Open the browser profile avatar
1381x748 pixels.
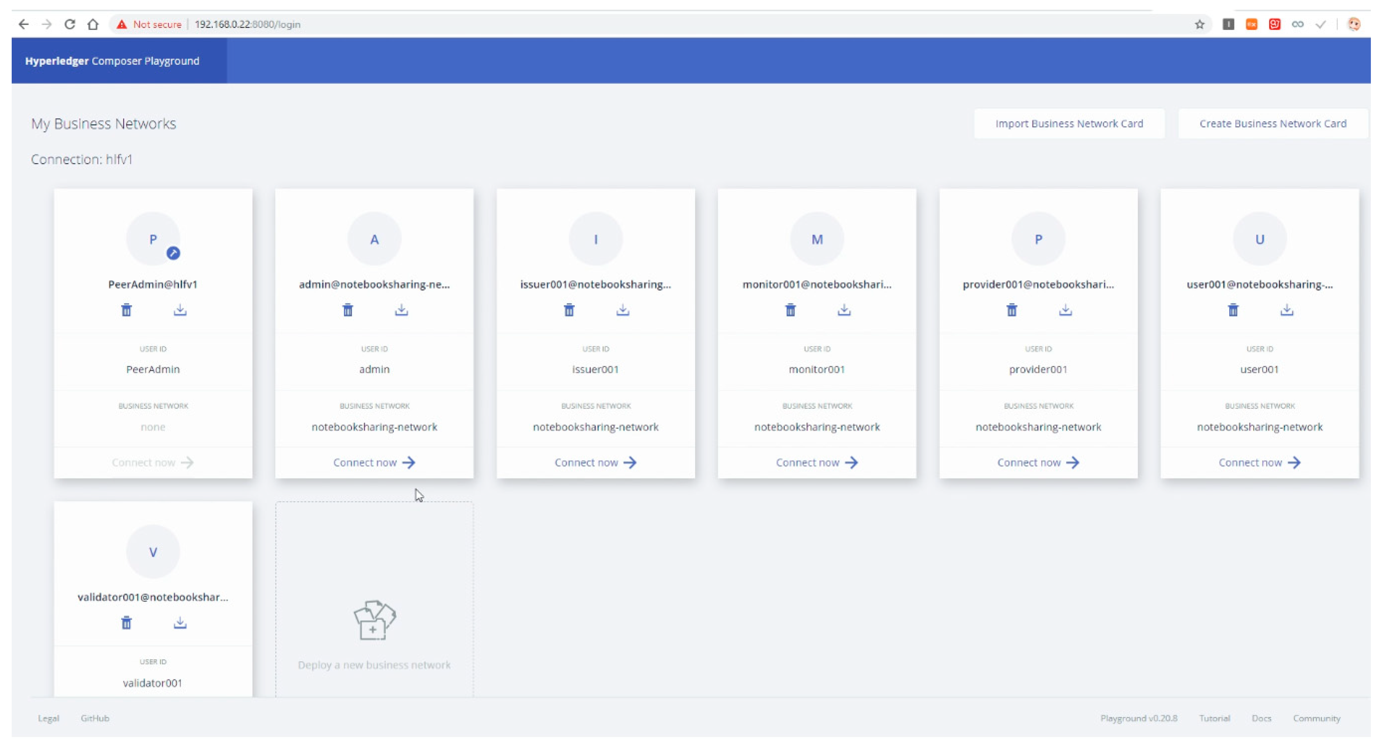[1354, 24]
